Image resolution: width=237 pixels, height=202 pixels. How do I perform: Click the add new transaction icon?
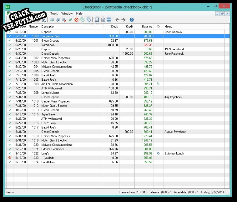tap(52, 20)
